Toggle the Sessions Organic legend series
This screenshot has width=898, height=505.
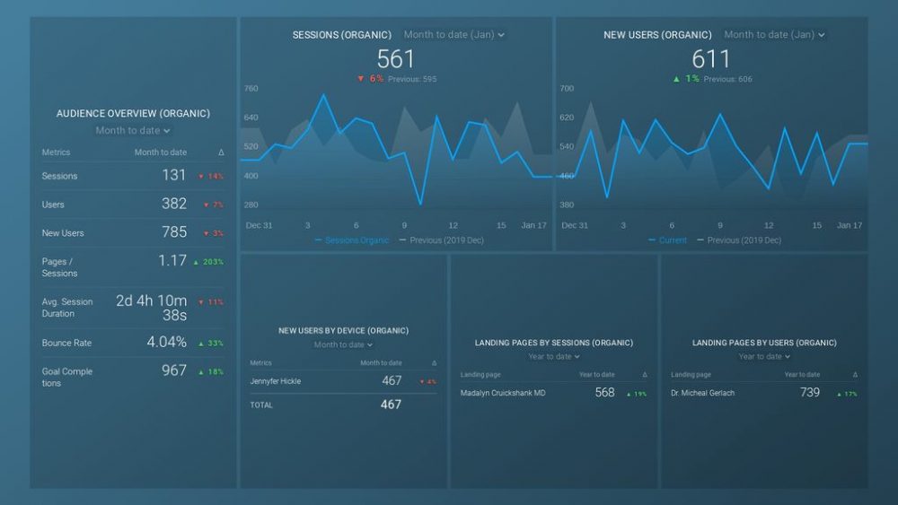353,240
